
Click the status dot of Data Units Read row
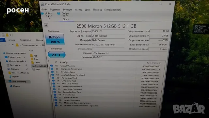[53, 81]
